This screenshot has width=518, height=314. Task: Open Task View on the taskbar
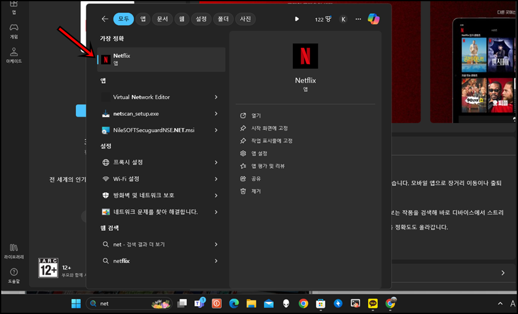pyautogui.click(x=182, y=304)
